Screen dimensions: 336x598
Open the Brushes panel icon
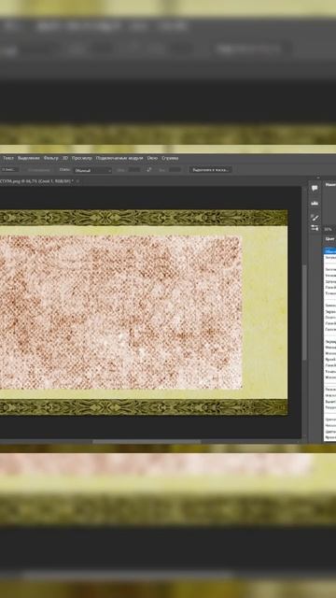click(315, 218)
